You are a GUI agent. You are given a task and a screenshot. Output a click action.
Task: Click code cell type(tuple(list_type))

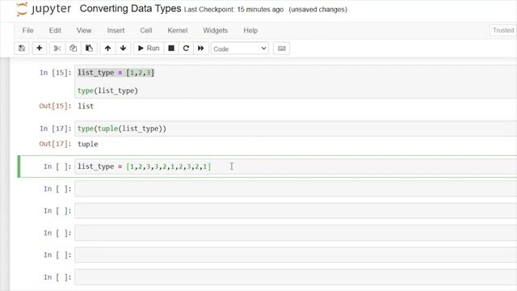296,129
